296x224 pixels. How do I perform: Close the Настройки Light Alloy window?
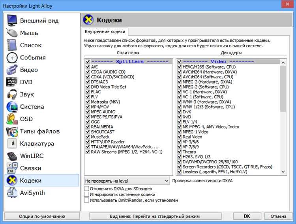tap(287, 4)
